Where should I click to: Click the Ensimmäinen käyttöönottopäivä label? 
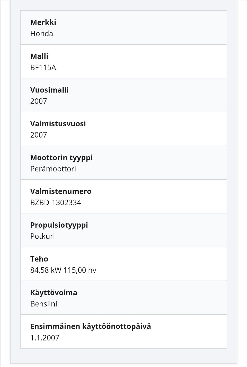pos(91,326)
